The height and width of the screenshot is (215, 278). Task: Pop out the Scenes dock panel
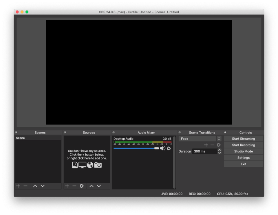16,133
